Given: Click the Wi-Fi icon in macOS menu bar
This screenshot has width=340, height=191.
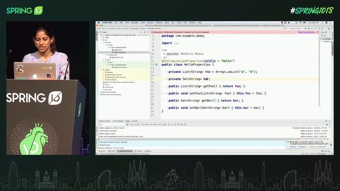Looking at the screenshot, I should pos(301,22).
